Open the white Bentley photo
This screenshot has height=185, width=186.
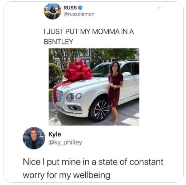coord(94,87)
